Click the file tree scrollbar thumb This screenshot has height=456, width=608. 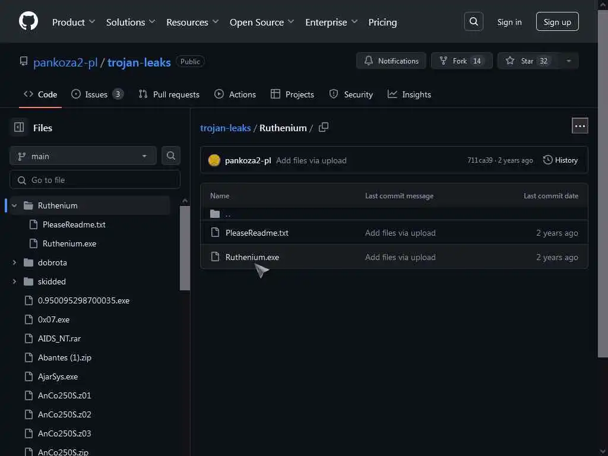point(185,248)
